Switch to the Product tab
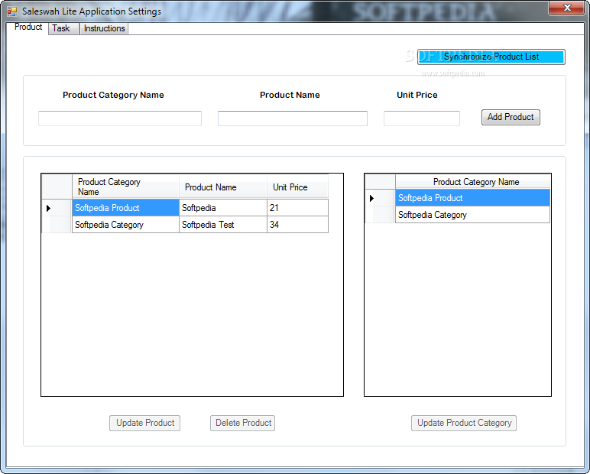Viewport: 590px width, 474px height. pyautogui.click(x=28, y=27)
